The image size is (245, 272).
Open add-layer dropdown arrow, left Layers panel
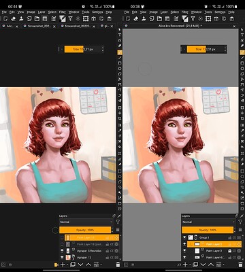[x=67, y=265]
